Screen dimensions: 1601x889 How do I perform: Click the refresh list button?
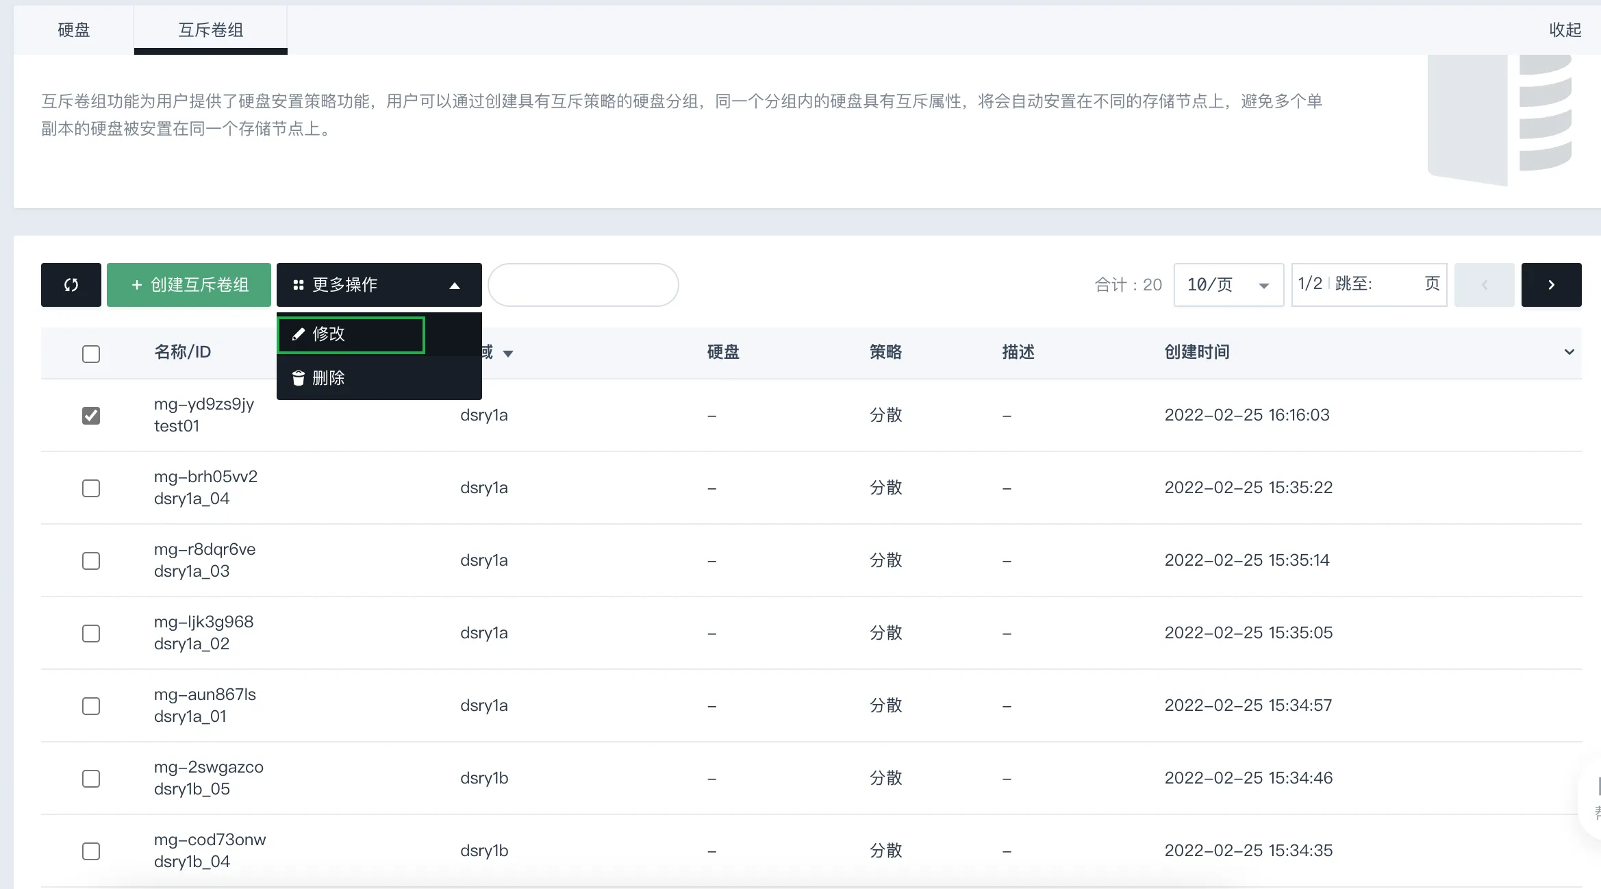pos(71,285)
